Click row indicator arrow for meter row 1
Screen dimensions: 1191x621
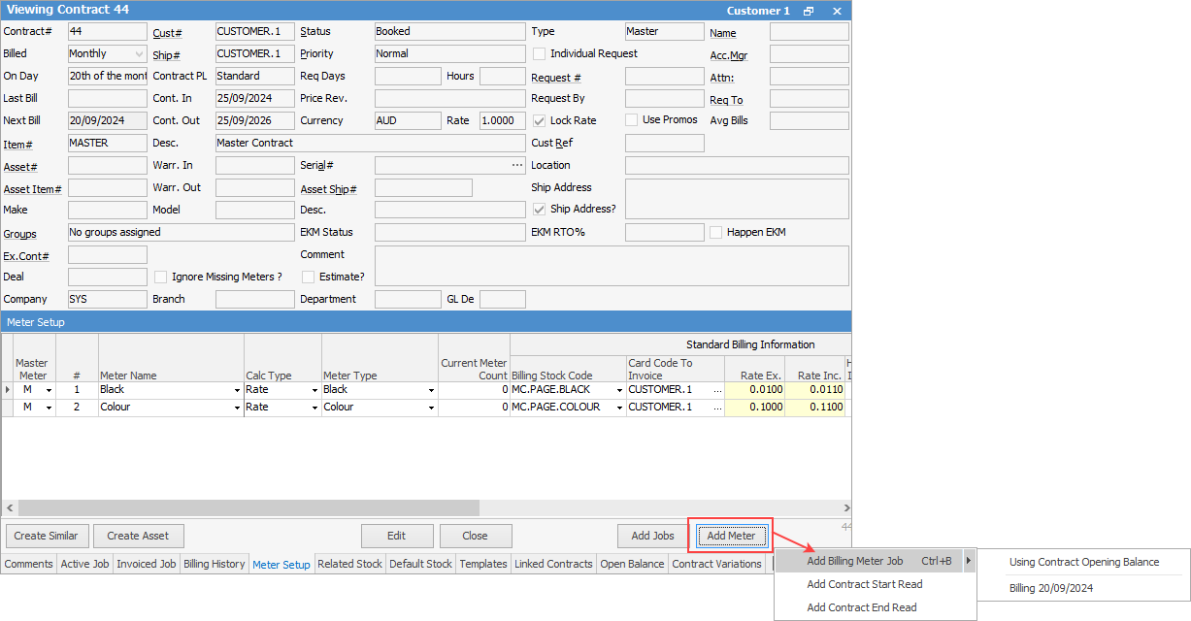click(x=8, y=390)
